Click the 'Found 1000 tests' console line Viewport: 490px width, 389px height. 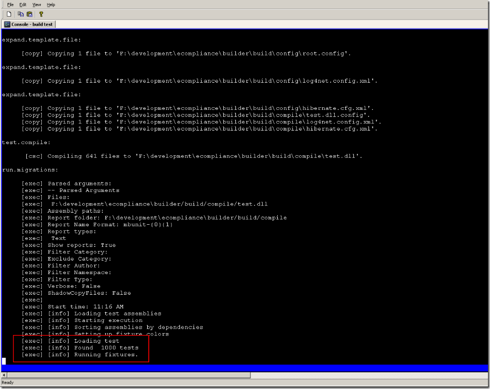tap(106, 348)
